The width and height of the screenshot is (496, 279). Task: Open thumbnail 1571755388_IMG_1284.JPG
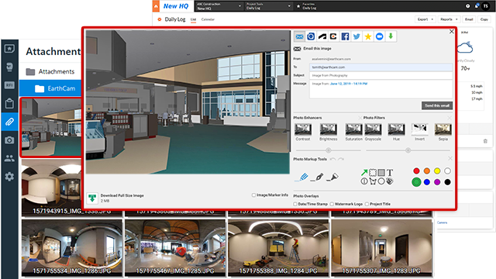(x=278, y=248)
